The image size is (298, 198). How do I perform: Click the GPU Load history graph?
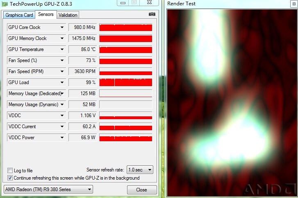125,82
